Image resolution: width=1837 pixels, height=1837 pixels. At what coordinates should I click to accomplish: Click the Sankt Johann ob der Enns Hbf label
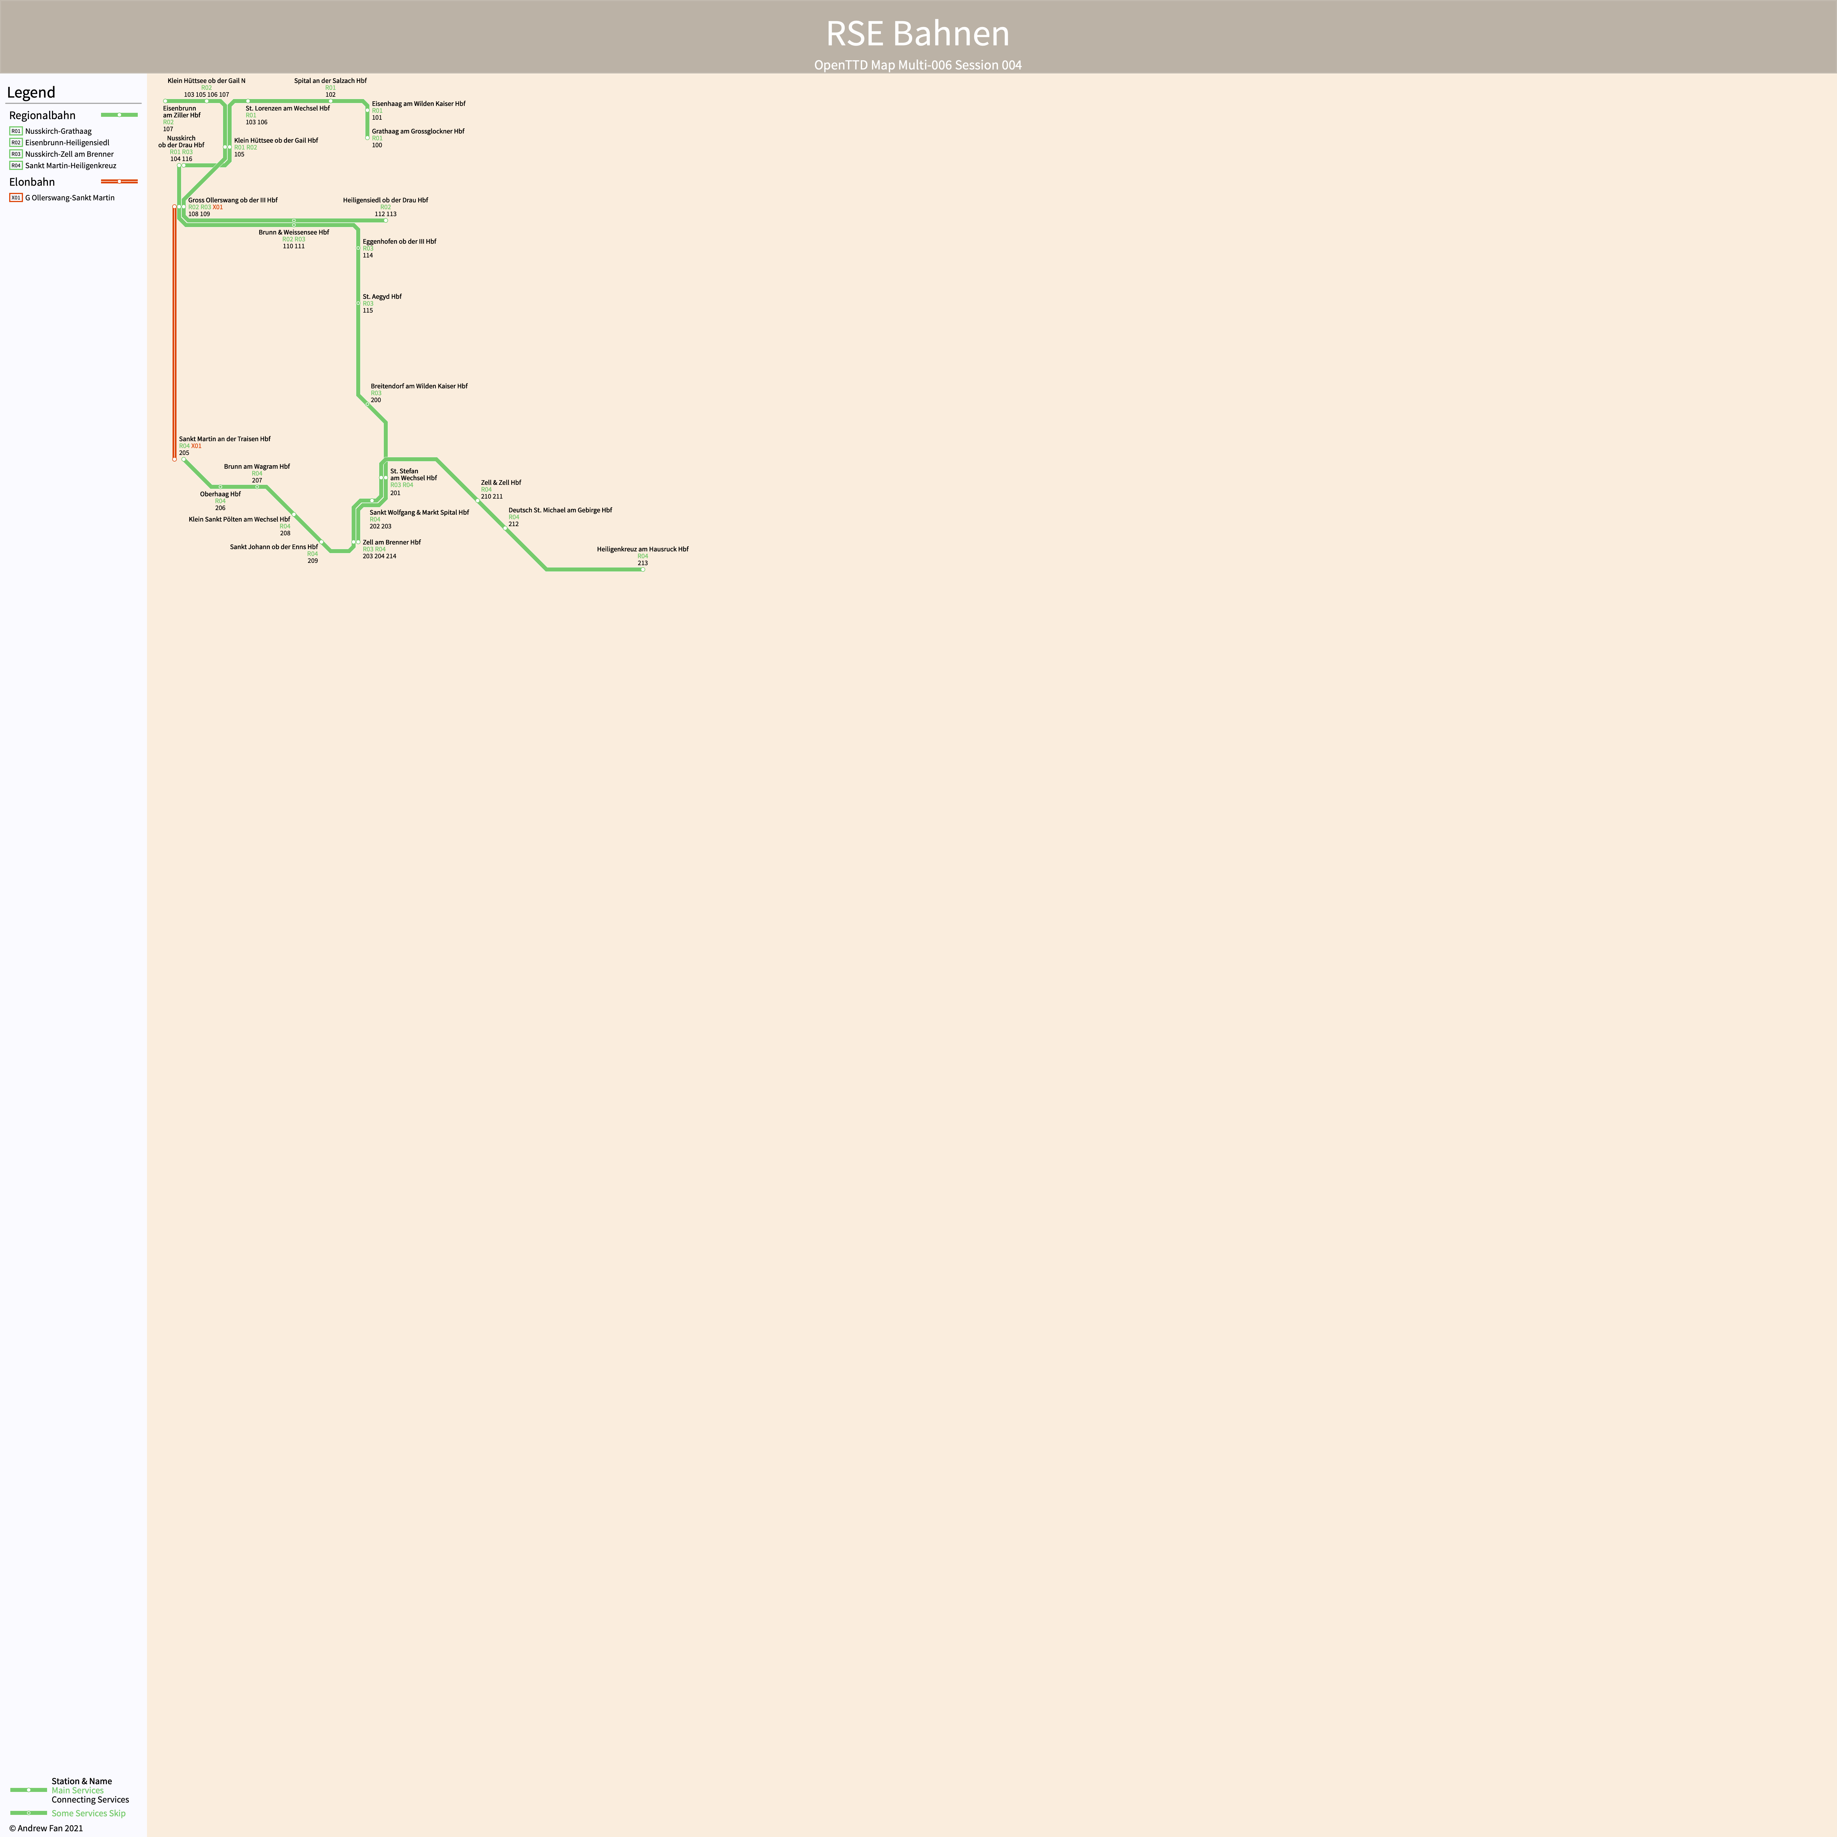(x=274, y=547)
